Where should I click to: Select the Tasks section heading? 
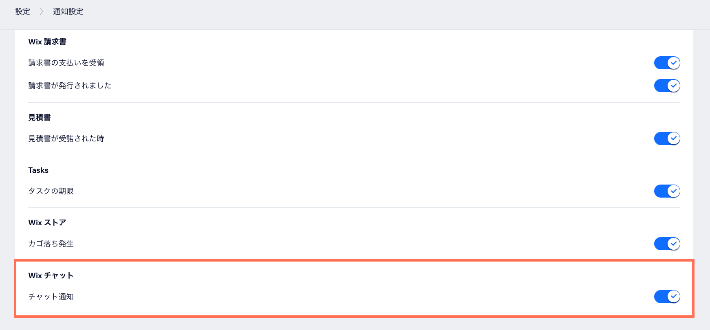[x=38, y=170]
